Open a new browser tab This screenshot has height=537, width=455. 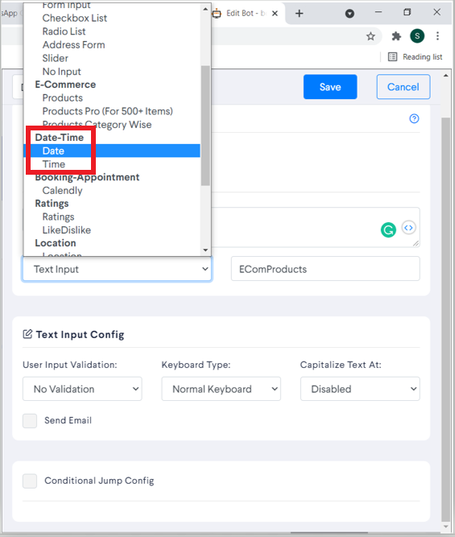299,14
